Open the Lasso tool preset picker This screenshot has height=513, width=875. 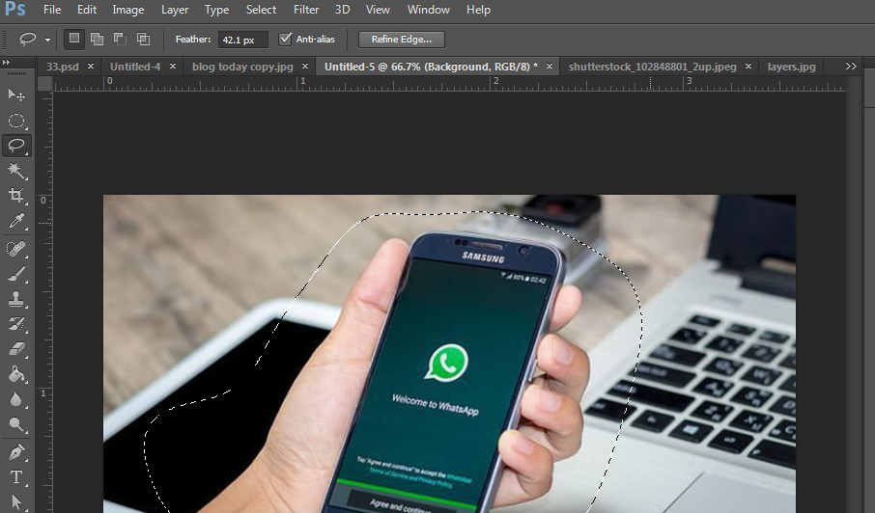pos(47,40)
